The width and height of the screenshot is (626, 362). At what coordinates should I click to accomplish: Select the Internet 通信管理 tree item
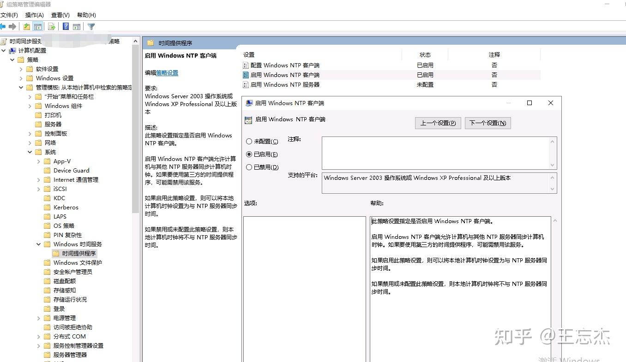(76, 180)
